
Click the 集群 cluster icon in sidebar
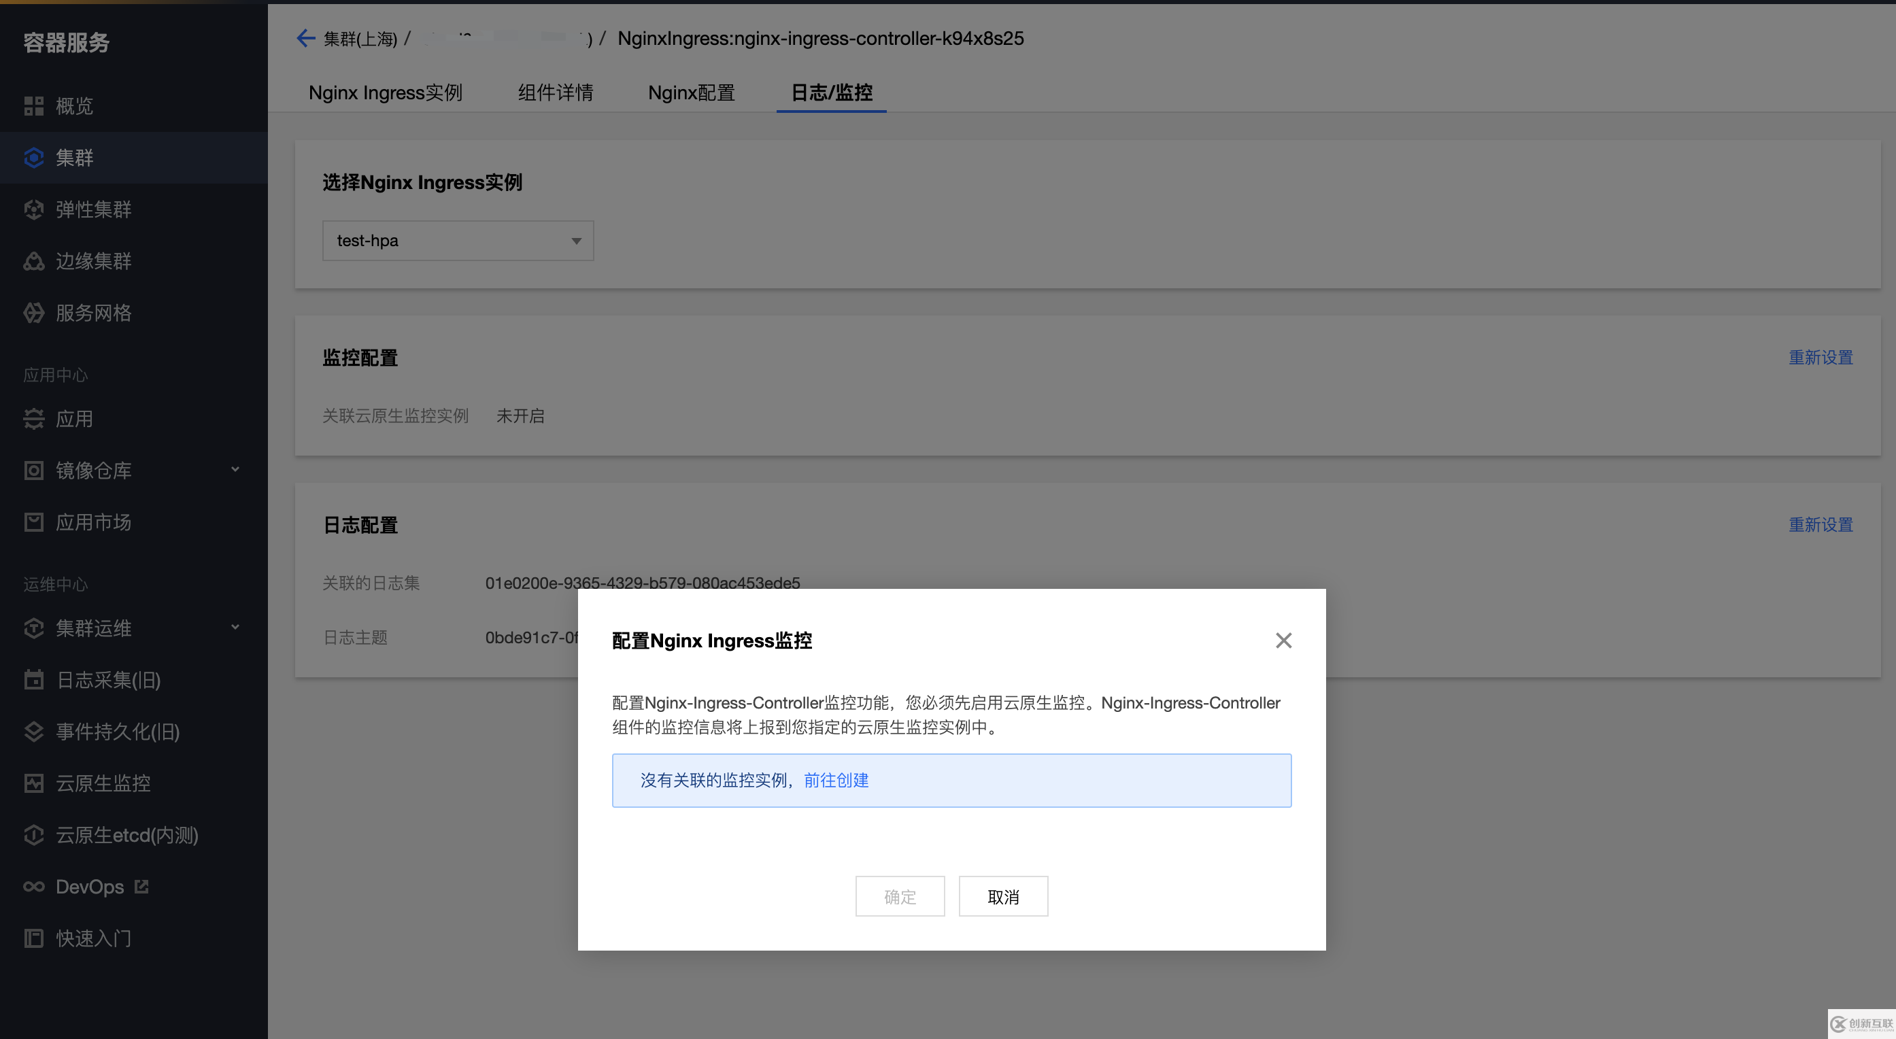click(34, 158)
